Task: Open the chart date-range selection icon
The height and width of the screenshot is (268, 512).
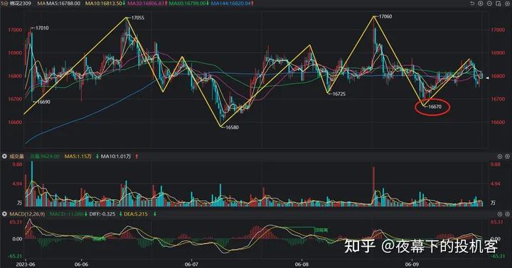Action: click(498, 4)
